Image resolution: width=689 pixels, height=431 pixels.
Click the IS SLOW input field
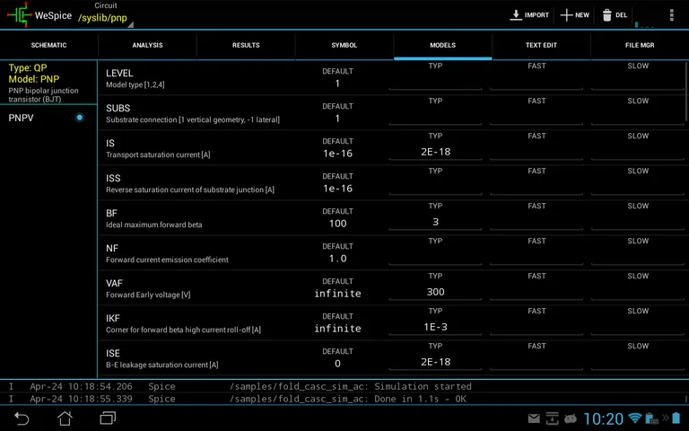point(638,151)
